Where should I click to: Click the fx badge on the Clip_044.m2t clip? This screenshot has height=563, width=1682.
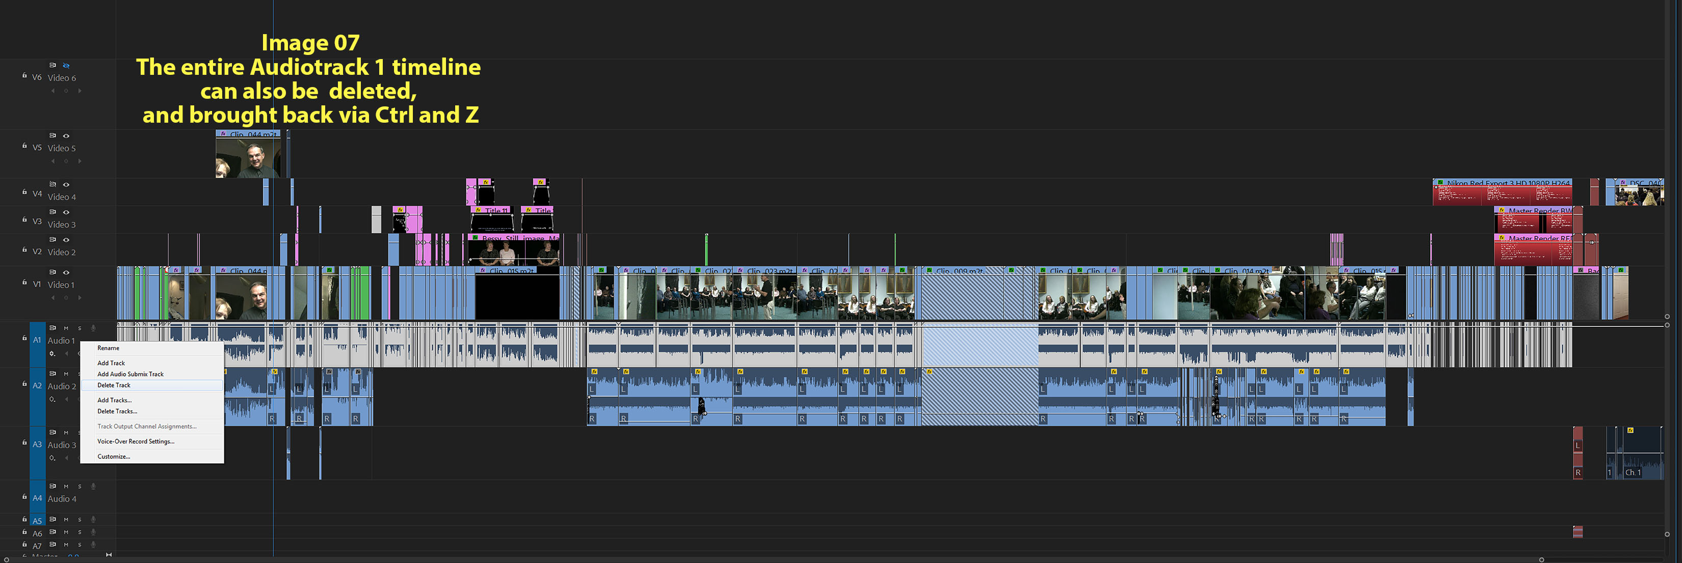tap(223, 133)
